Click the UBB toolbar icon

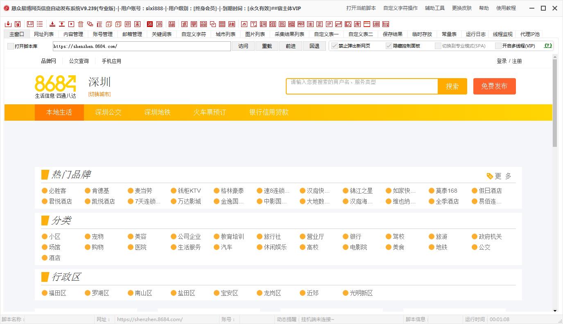(376, 24)
